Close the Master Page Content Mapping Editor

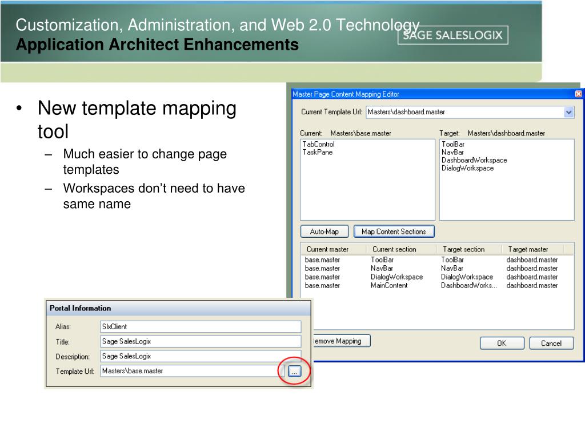point(578,94)
